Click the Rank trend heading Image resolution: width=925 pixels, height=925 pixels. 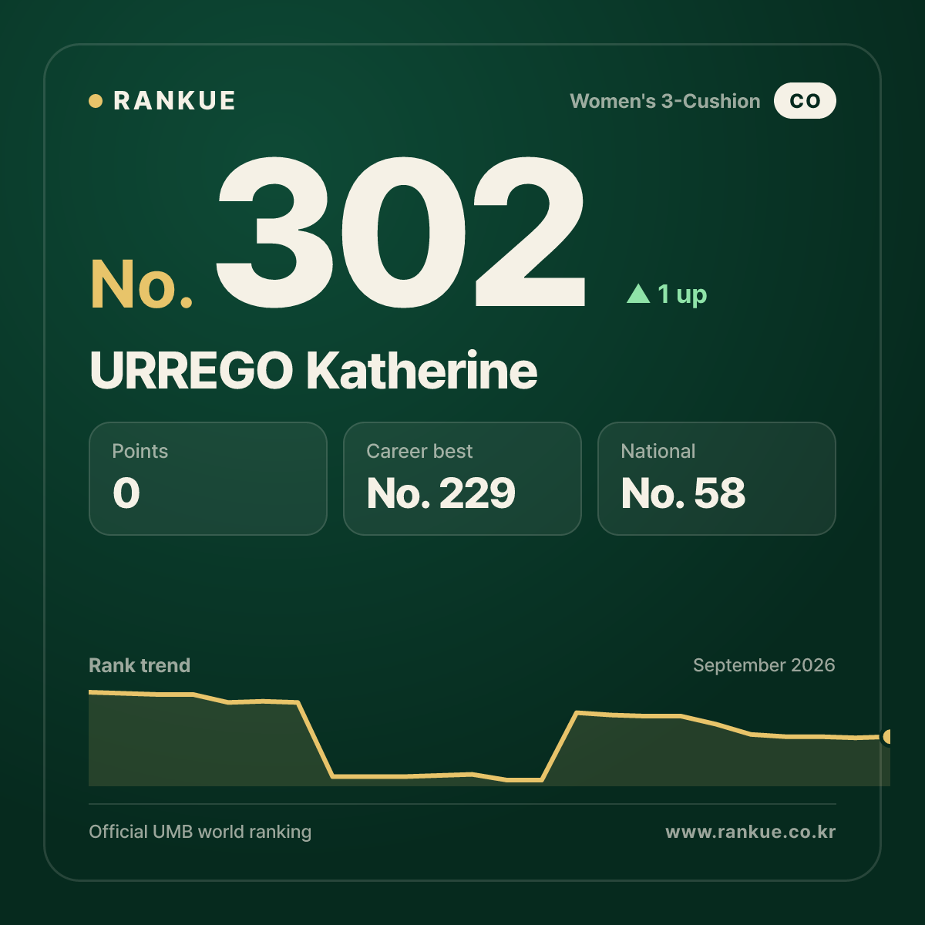point(140,665)
